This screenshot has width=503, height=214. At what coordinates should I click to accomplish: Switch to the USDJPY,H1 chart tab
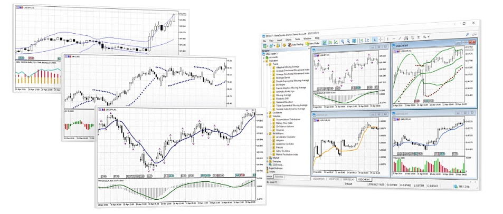pos(334,179)
